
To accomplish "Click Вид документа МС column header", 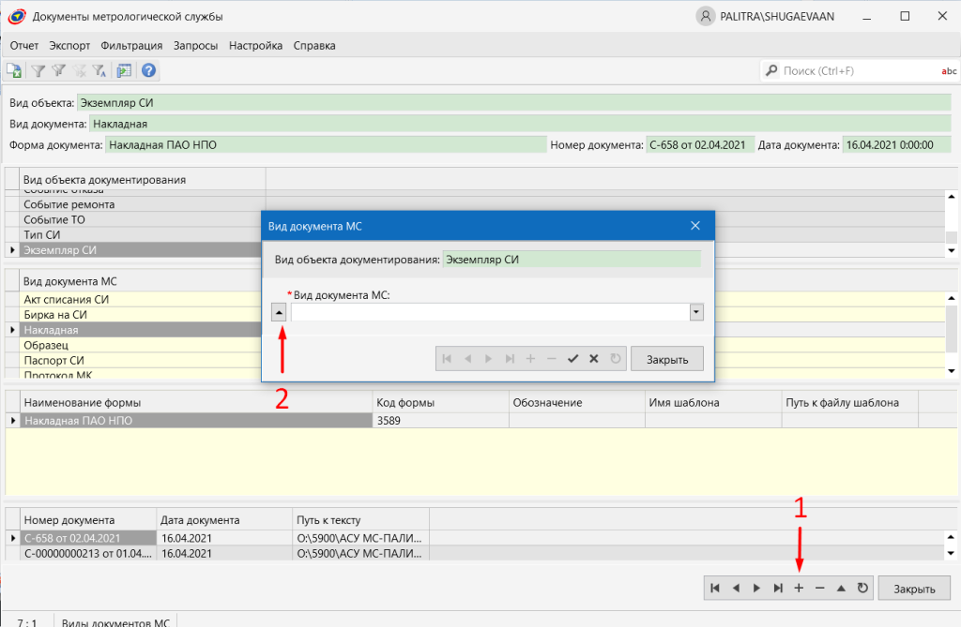I will (x=143, y=281).
